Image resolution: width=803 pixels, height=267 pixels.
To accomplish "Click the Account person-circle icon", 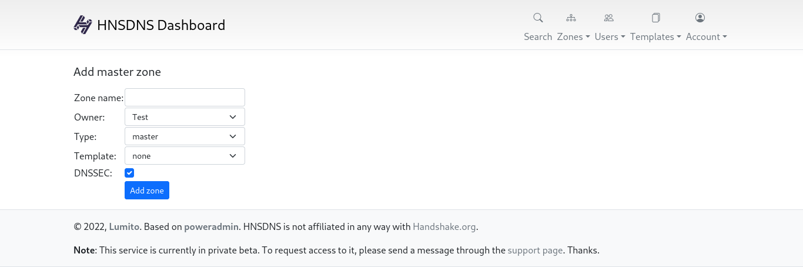I will [x=700, y=18].
